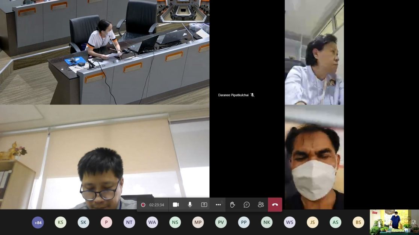The width and height of the screenshot is (419, 235).
Task: Select the video tile of person in white shirt
Action: (314, 52)
